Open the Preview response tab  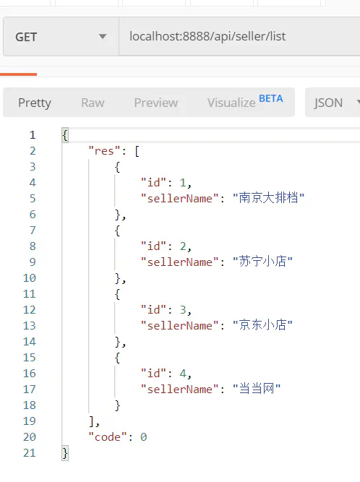pyautogui.click(x=156, y=103)
